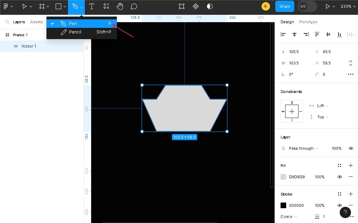Click the Present play icon
Viewport: 358px width, 223px height.
click(x=328, y=6)
